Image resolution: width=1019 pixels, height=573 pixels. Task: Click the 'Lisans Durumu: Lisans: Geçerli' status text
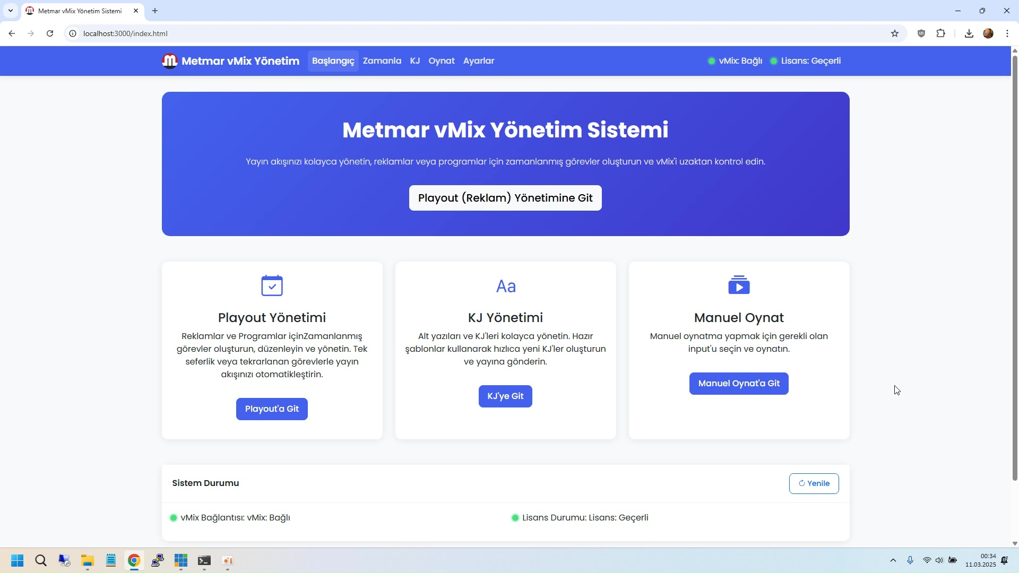[x=585, y=518]
